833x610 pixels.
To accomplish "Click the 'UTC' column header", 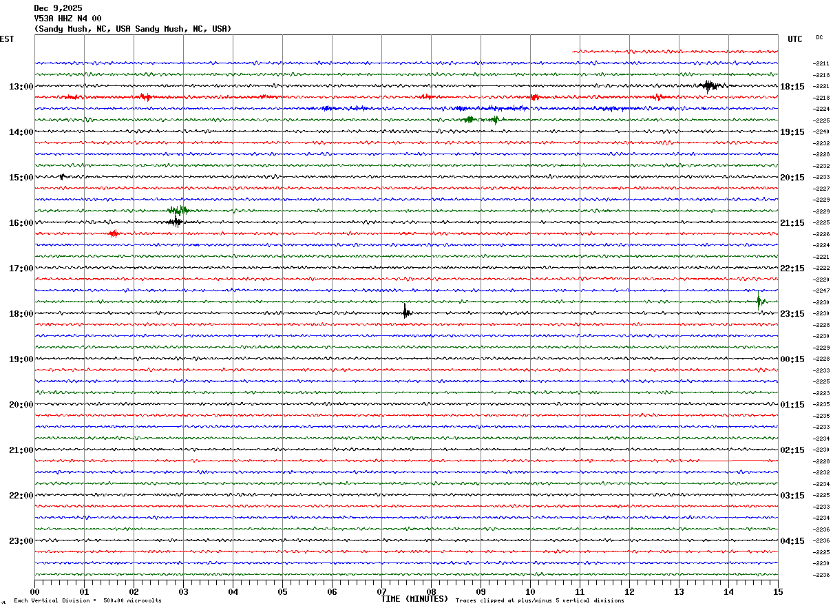I will [794, 39].
